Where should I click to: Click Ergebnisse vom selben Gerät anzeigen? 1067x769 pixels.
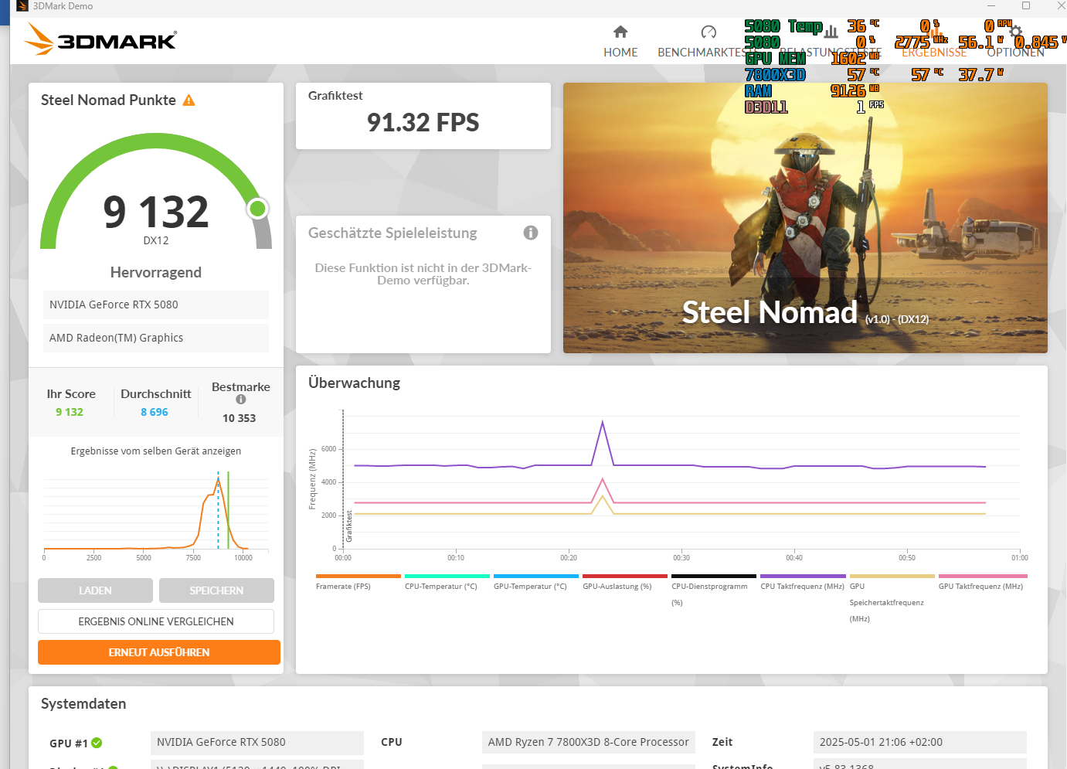tap(156, 451)
